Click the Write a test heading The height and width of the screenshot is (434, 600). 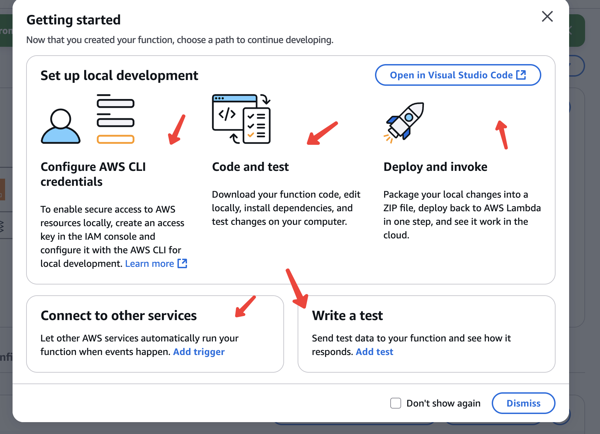[347, 315]
